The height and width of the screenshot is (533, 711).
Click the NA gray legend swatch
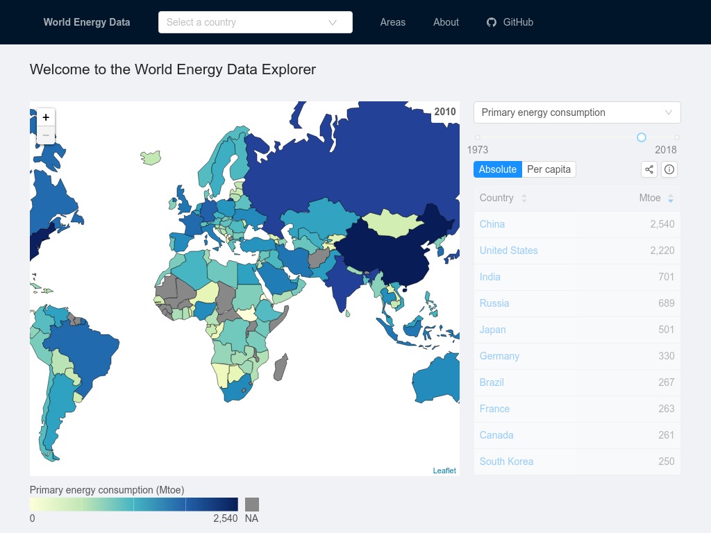pos(251,505)
